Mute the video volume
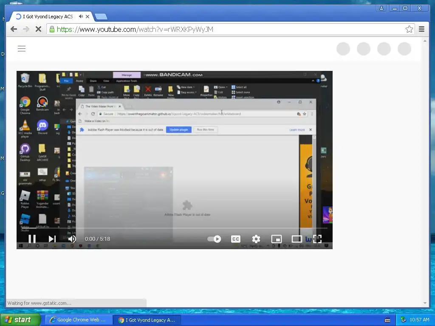Viewport: 435px width, 326px height. click(72, 239)
